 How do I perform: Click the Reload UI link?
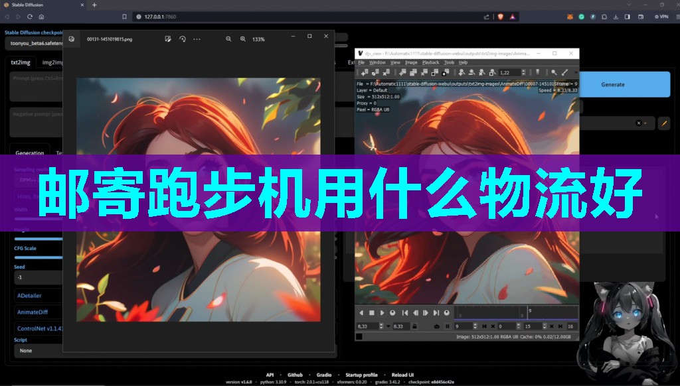402,375
